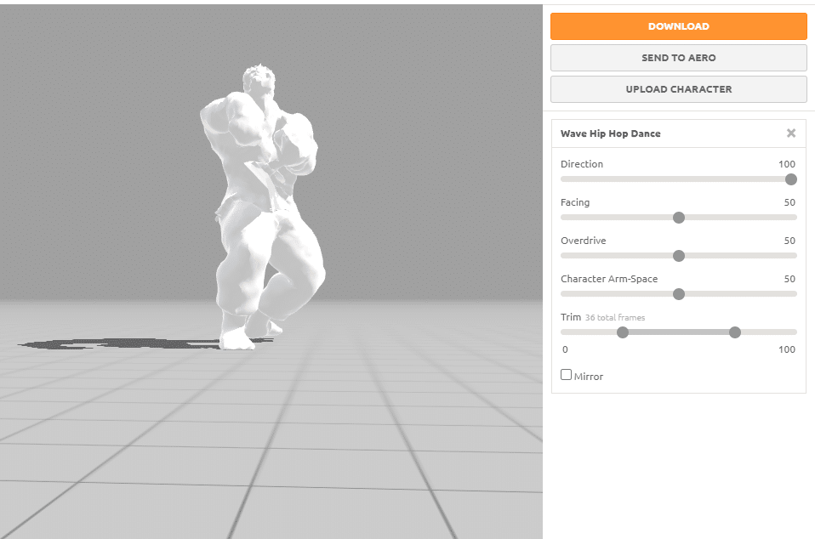
Task: Click the Facing slider handle
Action: point(679,218)
